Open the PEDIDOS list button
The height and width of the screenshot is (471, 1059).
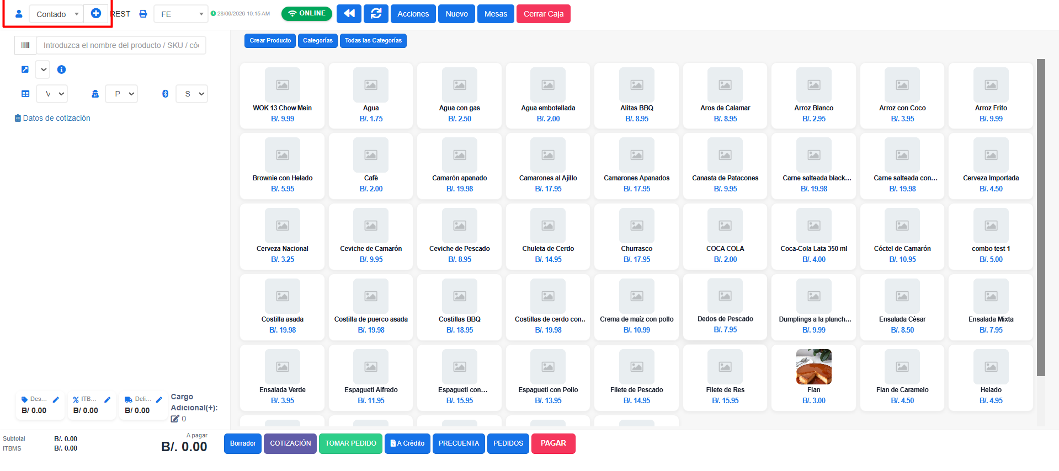(x=508, y=443)
